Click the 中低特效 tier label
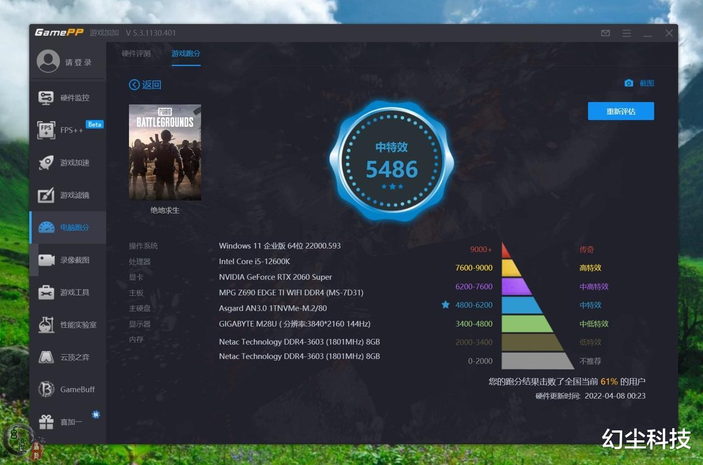 [594, 324]
